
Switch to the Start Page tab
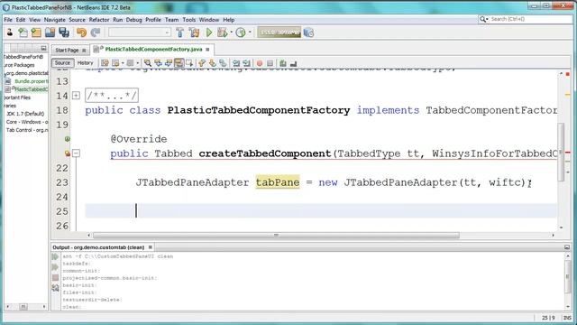pyautogui.click(x=67, y=50)
